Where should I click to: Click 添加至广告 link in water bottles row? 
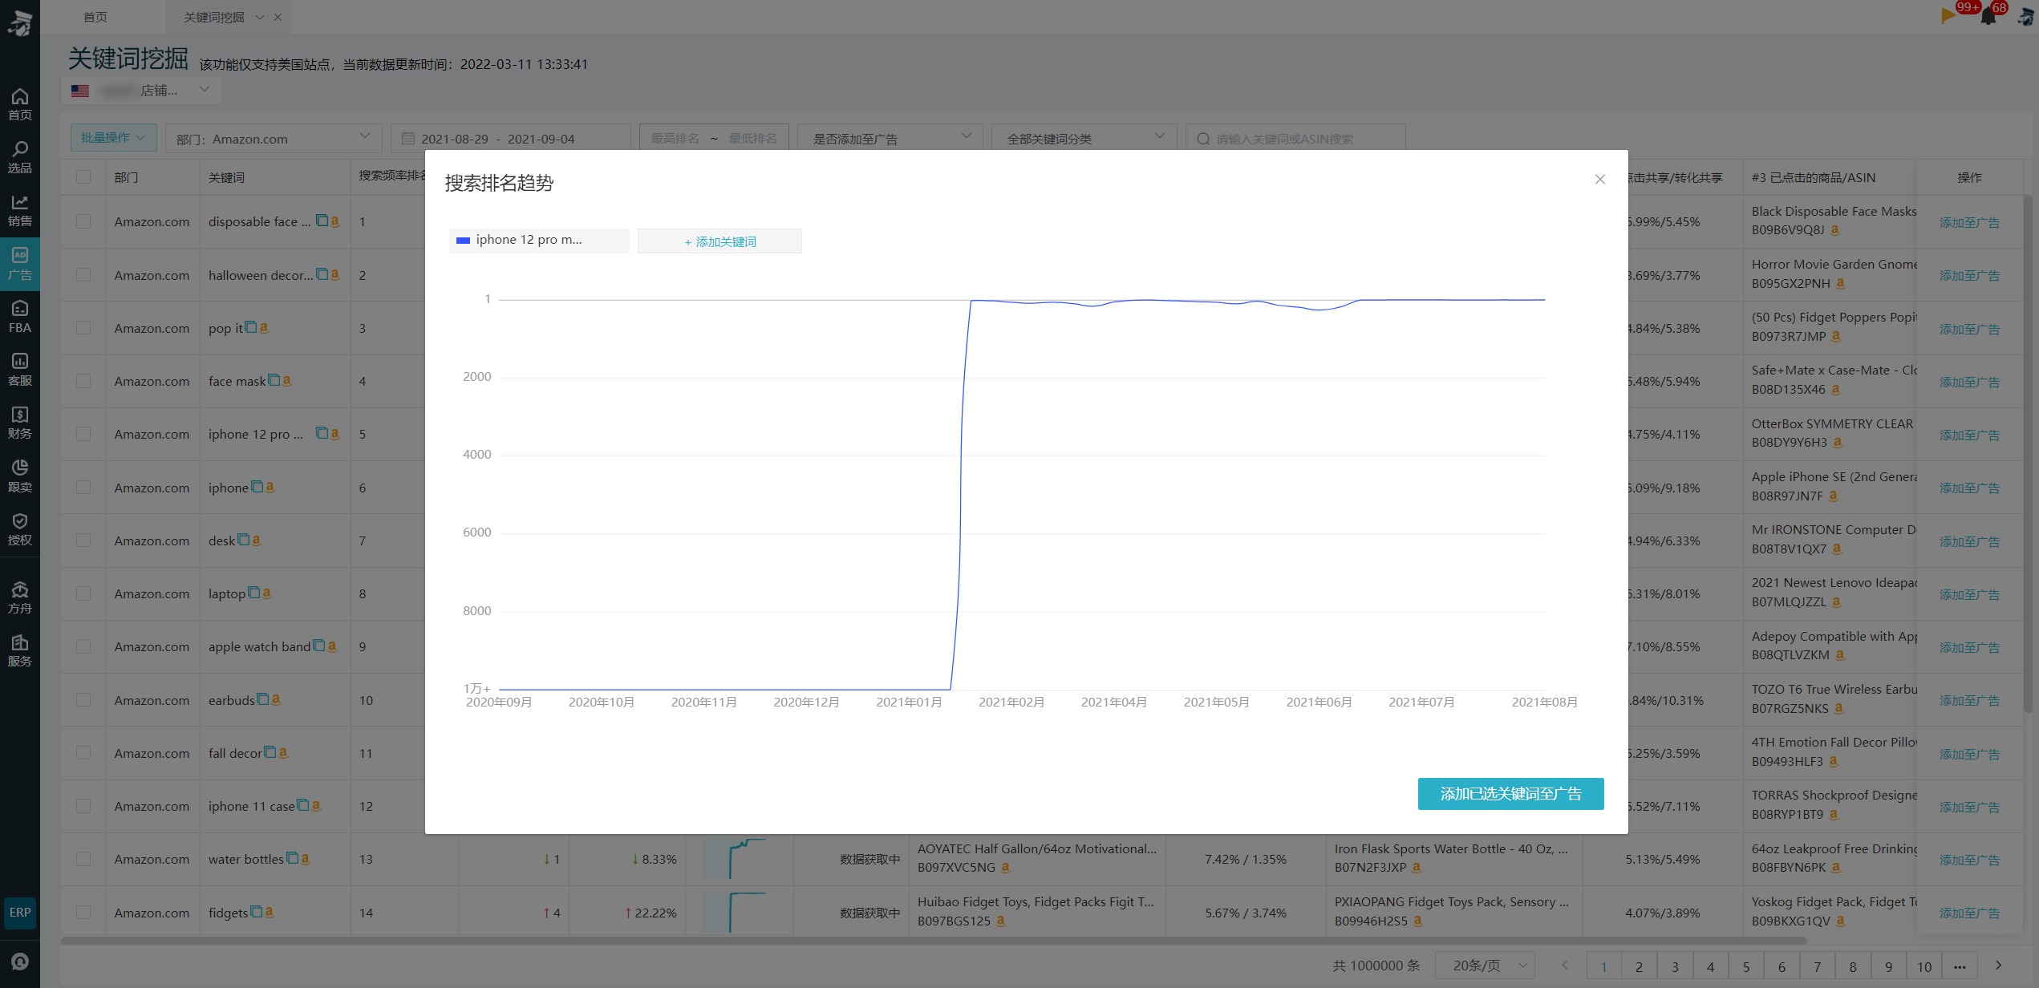point(1969,860)
